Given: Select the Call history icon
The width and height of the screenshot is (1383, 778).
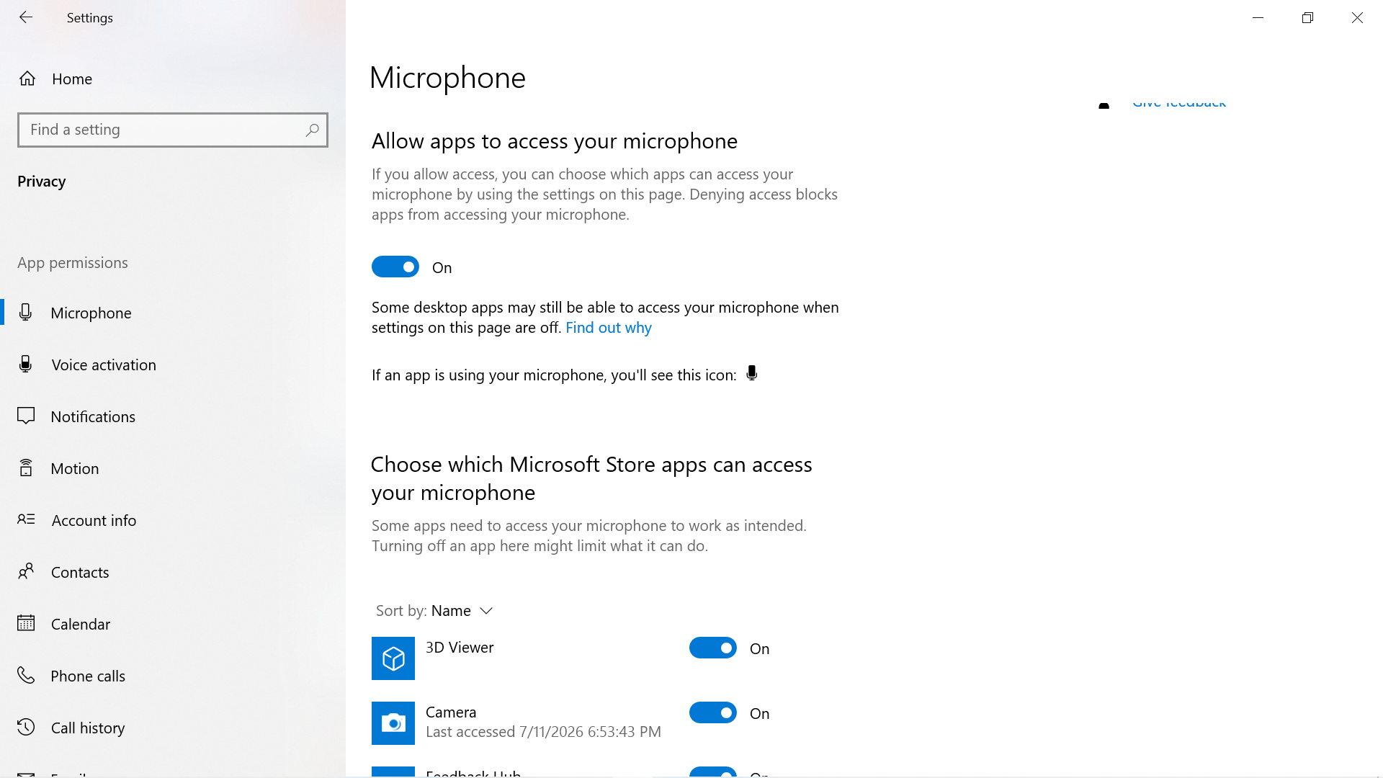Looking at the screenshot, I should [x=26, y=728].
